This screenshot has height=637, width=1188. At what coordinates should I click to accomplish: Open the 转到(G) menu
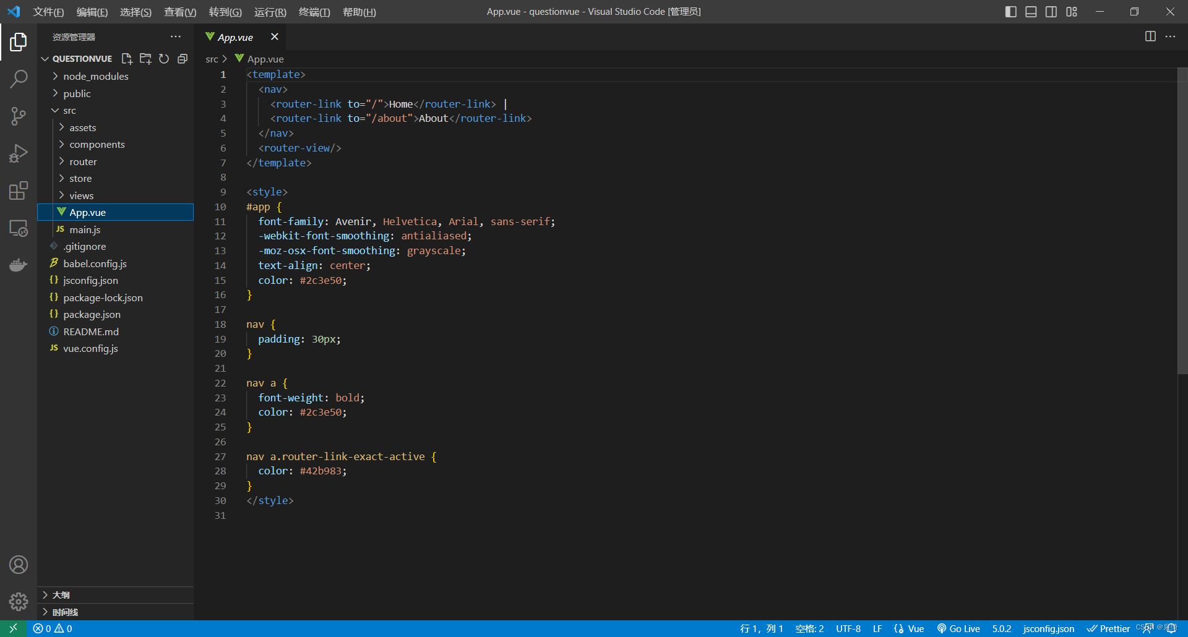tap(225, 12)
